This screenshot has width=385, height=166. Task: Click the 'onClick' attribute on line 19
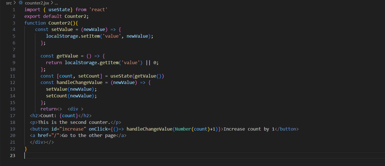[98, 129]
